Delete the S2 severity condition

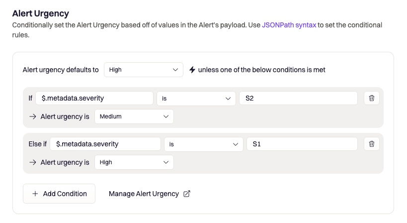(x=372, y=98)
